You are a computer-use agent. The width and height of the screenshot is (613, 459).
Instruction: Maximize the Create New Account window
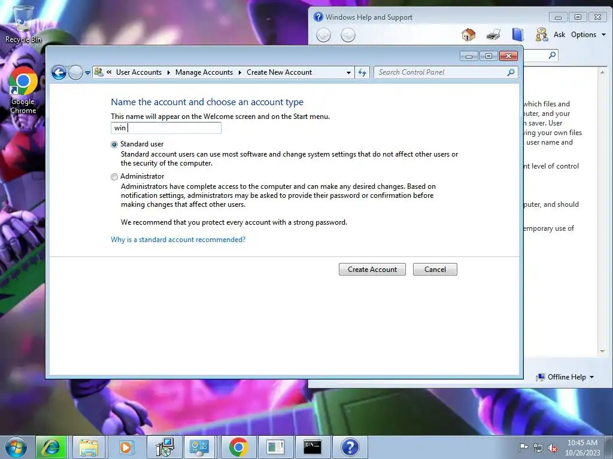tap(488, 56)
